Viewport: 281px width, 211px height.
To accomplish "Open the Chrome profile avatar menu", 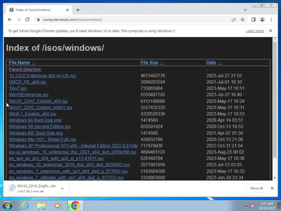I will 262,20.
